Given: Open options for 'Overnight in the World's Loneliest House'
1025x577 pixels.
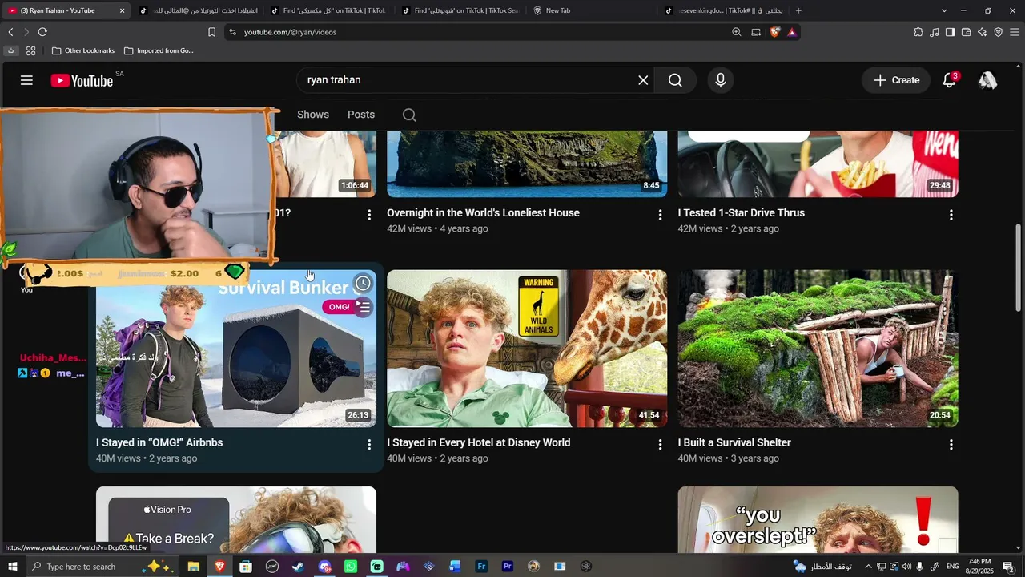Looking at the screenshot, I should coord(660,215).
